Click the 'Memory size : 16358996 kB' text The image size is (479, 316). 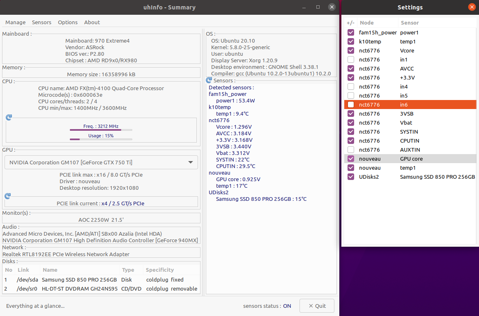coord(101,74)
